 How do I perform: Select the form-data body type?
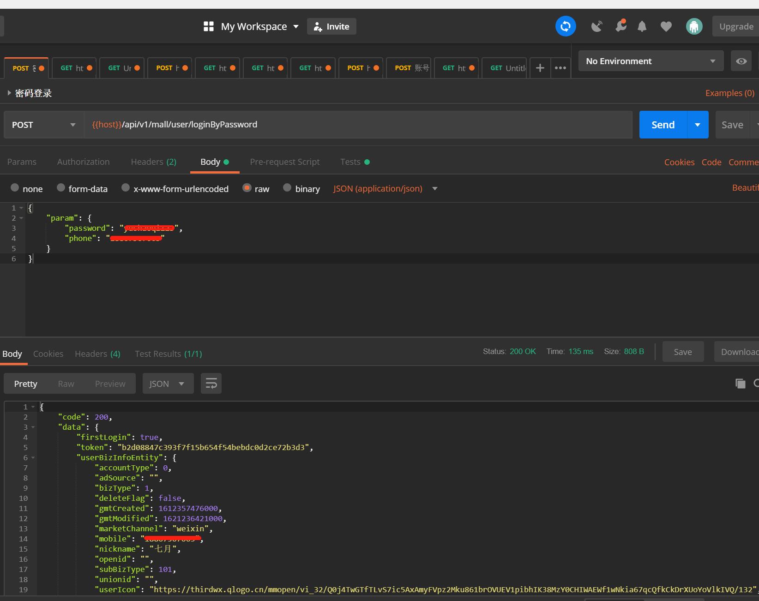(60, 187)
